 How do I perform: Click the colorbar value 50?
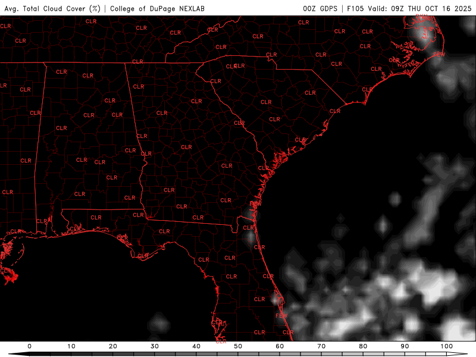pyautogui.click(x=238, y=346)
